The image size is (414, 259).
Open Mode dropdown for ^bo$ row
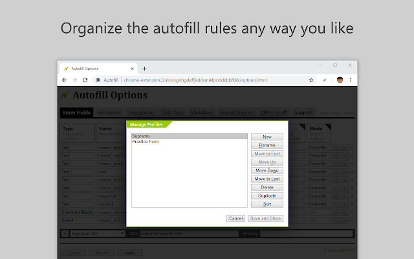tap(319, 172)
